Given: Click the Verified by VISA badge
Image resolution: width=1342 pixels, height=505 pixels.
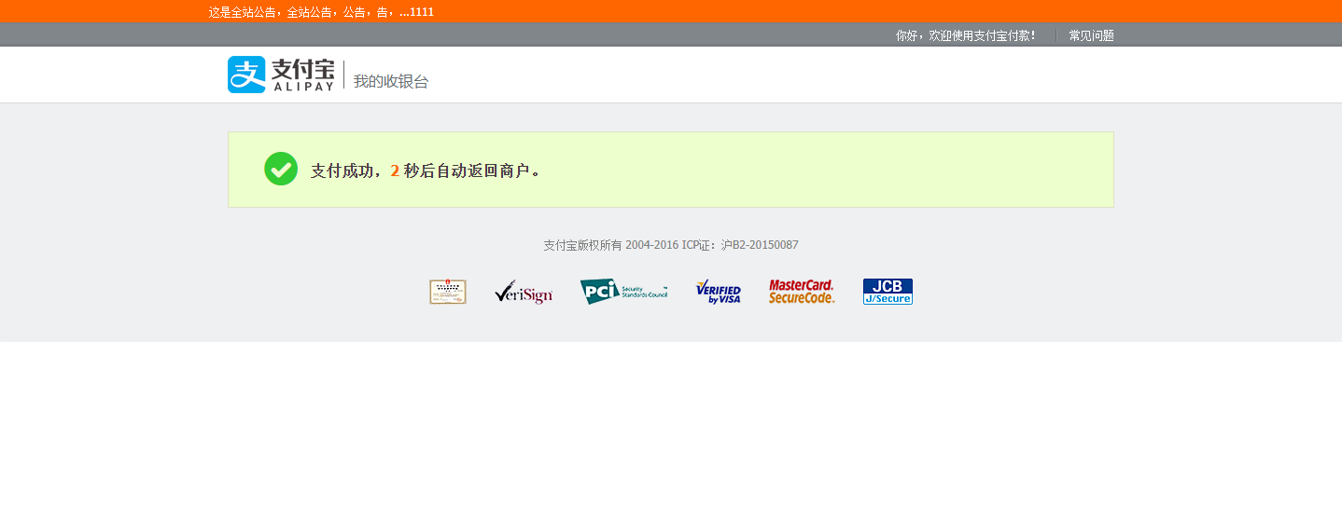Looking at the screenshot, I should coord(719,292).
